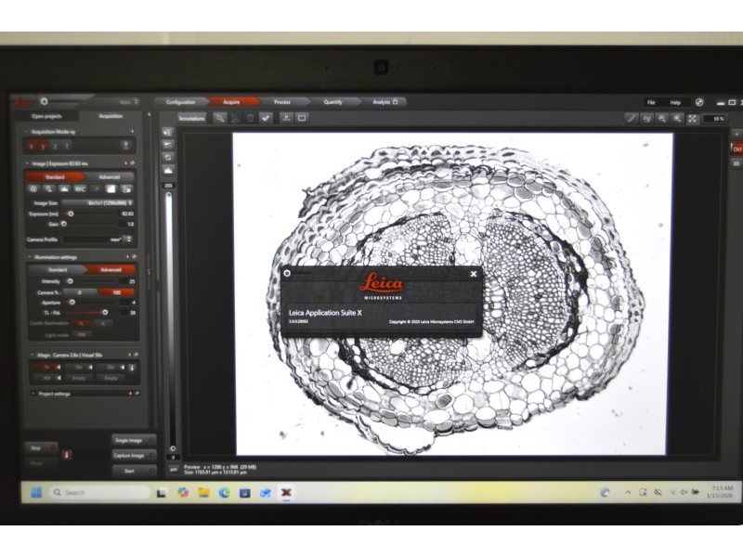The height and width of the screenshot is (557, 743).
Task: Toggle the z acquisition dimension
Action: [55, 146]
